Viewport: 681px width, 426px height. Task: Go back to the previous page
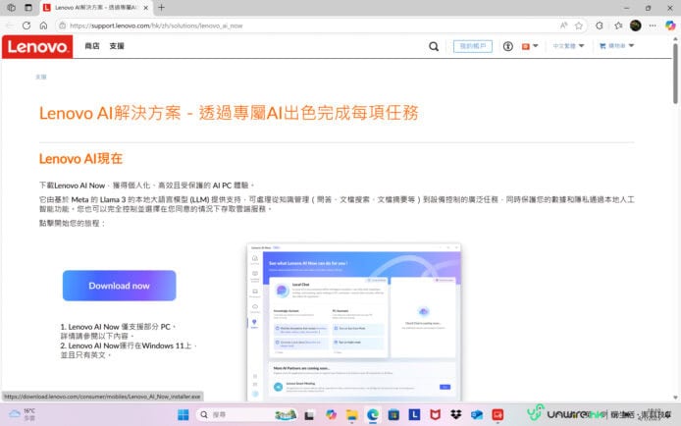[10, 26]
